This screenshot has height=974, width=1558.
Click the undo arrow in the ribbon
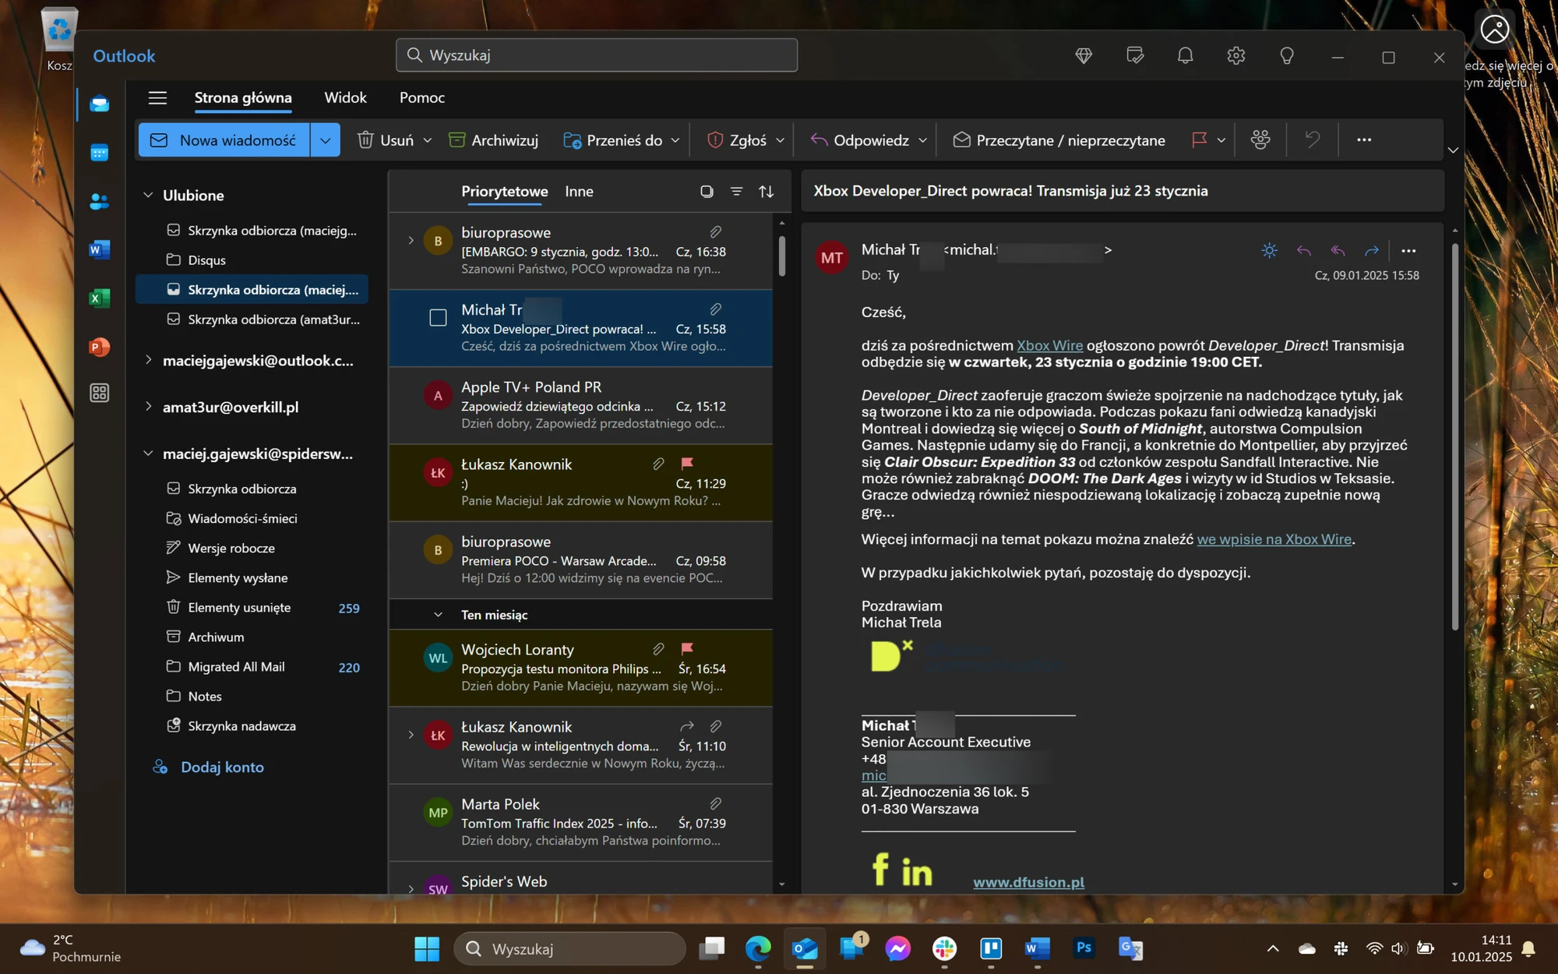(x=1313, y=139)
